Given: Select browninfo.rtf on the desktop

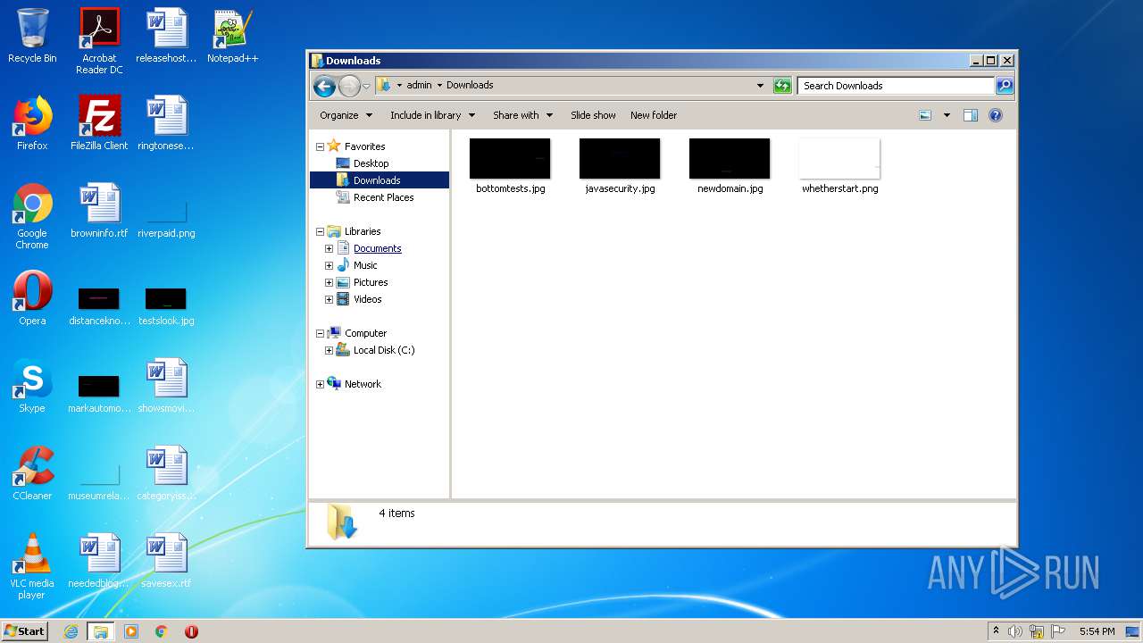Looking at the screenshot, I should [x=99, y=211].
